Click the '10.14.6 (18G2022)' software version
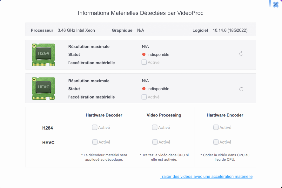Screen dimensions: 282x188 point(230,30)
